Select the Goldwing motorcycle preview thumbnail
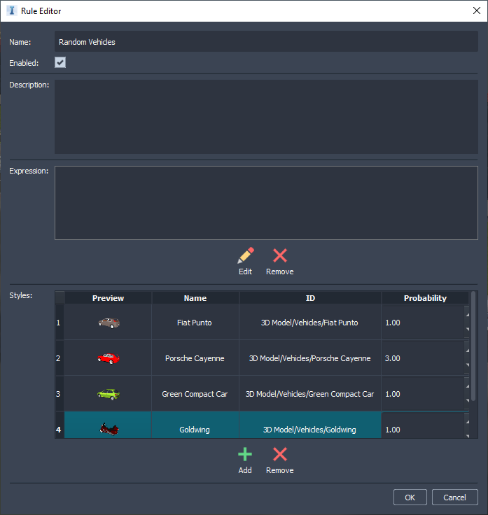Viewport: 488px width, 515px height. tap(109, 429)
